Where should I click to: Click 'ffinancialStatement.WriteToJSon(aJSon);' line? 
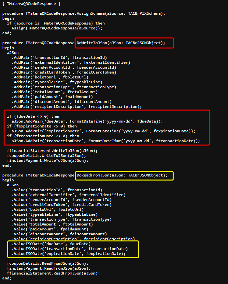52,151
